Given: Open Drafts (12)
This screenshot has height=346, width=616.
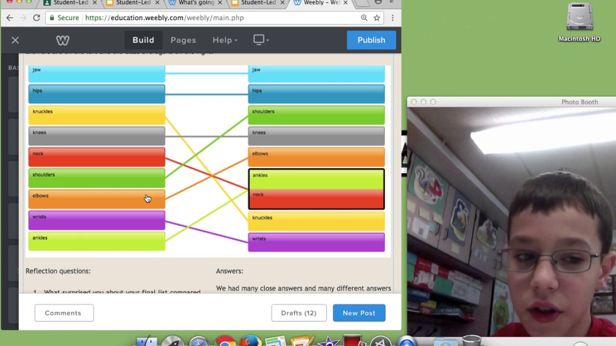Looking at the screenshot, I should point(299,313).
